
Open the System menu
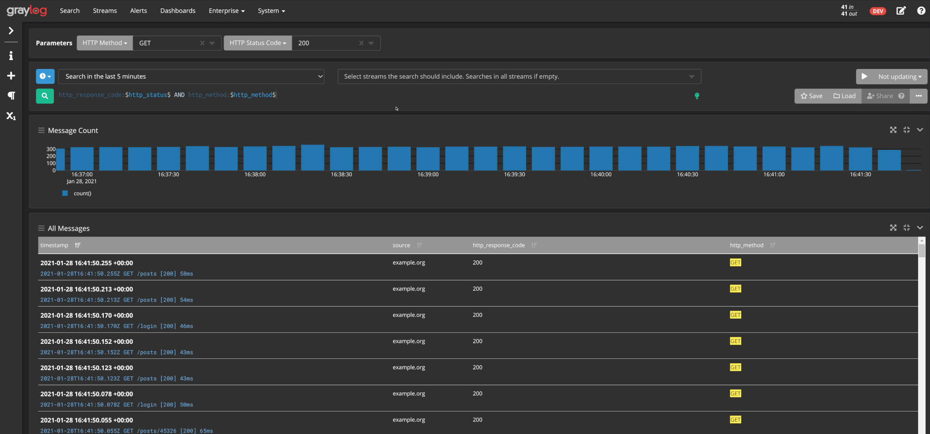[271, 11]
